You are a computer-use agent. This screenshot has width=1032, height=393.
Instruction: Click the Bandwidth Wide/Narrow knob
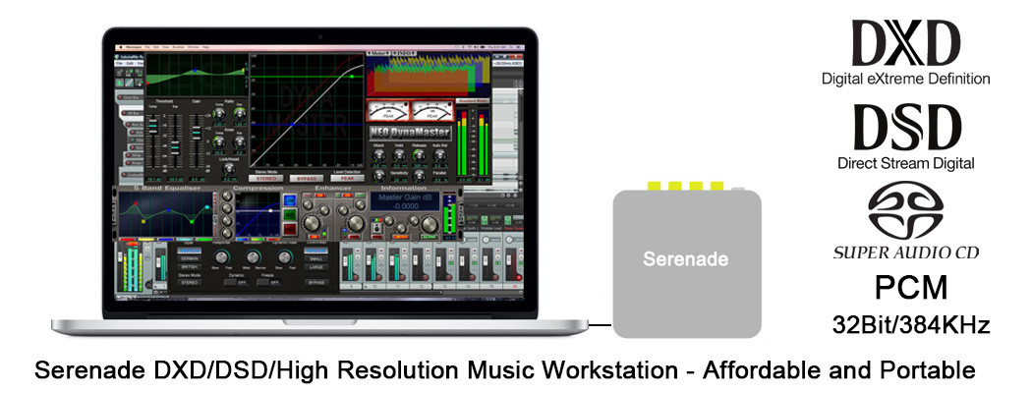[x=253, y=257]
